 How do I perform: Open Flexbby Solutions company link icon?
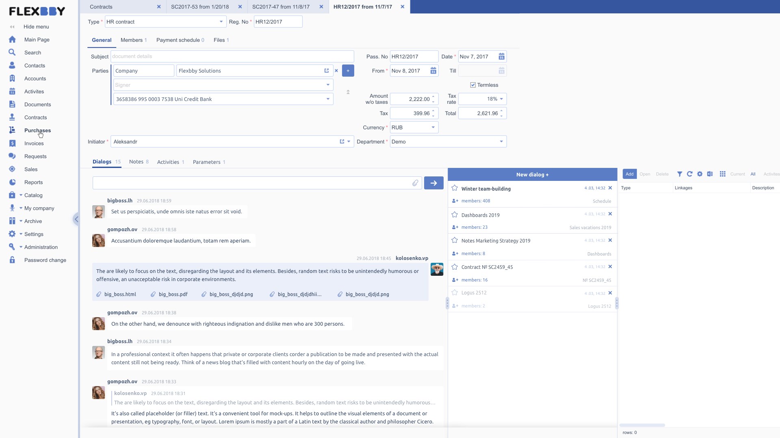pos(327,71)
